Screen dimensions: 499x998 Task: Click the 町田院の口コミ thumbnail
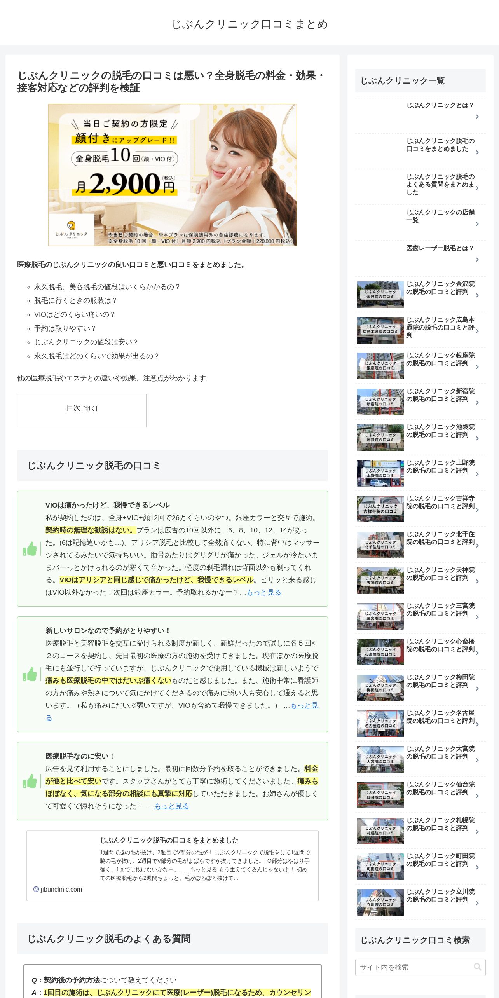[x=380, y=867]
